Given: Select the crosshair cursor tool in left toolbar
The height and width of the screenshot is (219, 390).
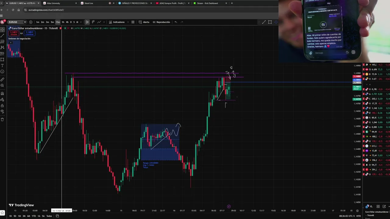Looking at the screenshot, I should (x=2, y=30).
